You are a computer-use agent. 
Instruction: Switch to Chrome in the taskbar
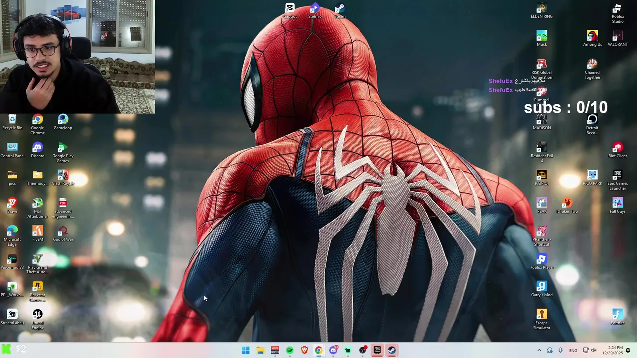click(x=318, y=350)
